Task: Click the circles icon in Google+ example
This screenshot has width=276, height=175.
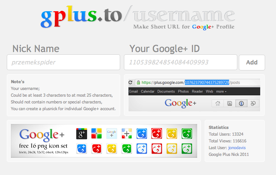Action: (253, 103)
